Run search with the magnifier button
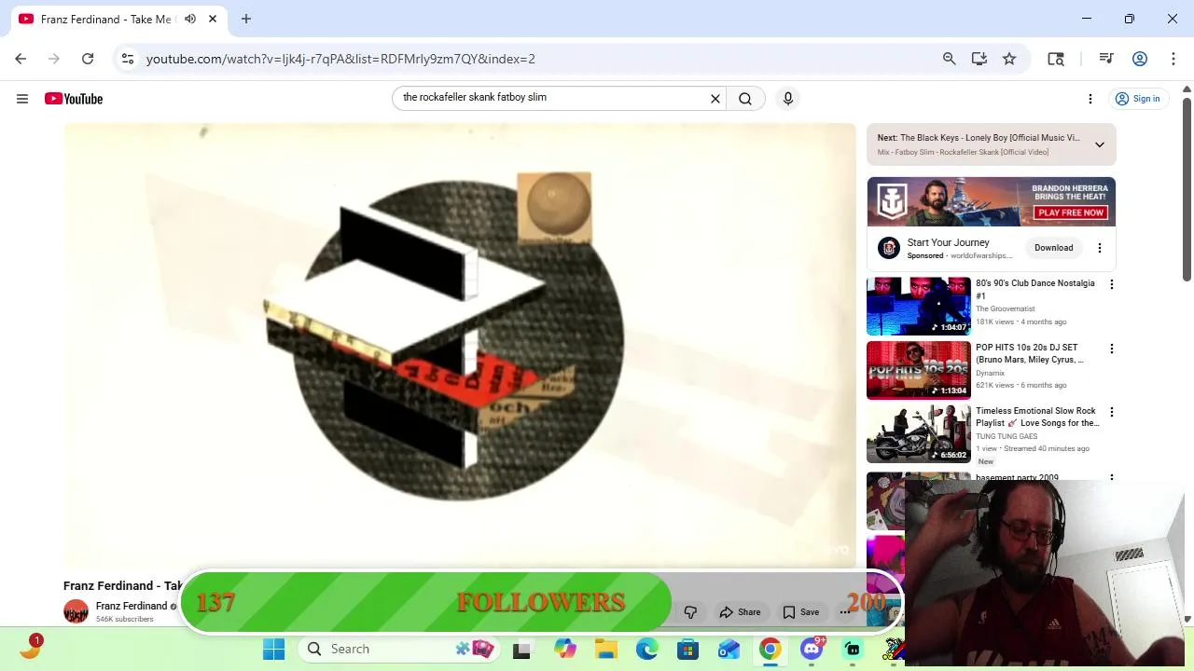This screenshot has height=671, width=1194. pos(745,99)
